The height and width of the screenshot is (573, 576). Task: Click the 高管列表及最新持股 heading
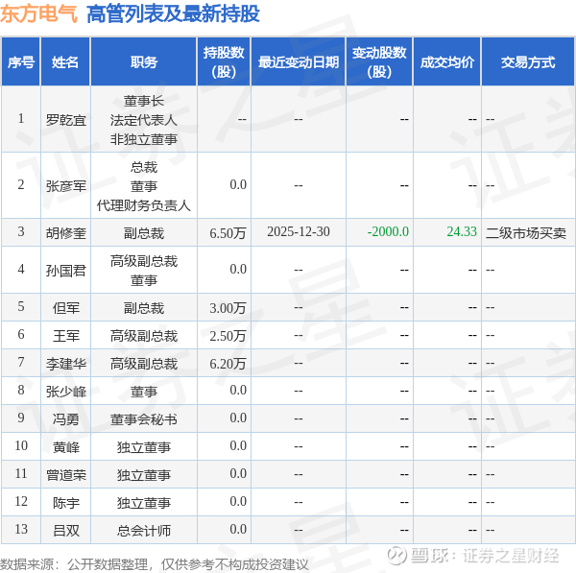173,14
